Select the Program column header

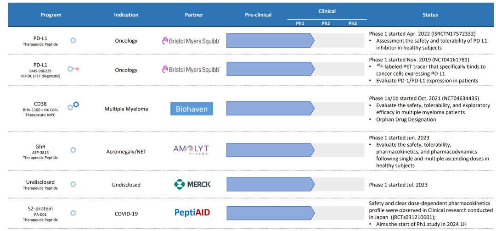click(x=51, y=15)
